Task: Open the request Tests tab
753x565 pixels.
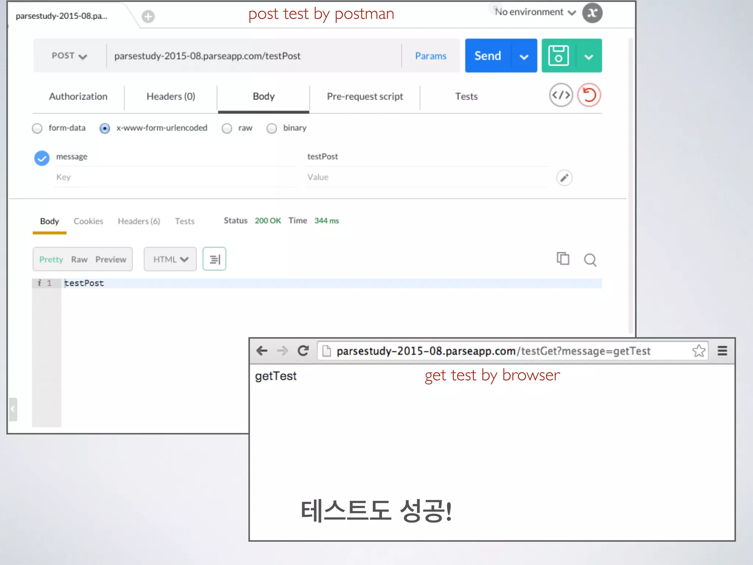Action: click(x=466, y=96)
